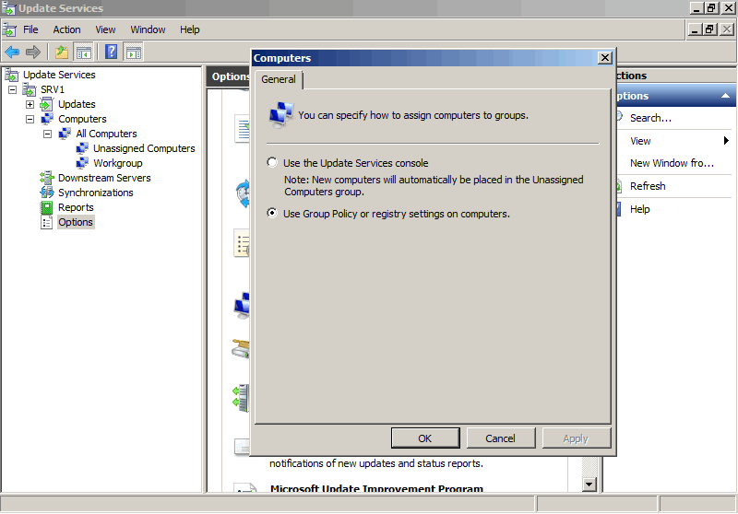
Task: Click the MMC system icon left of File menu
Action: click(x=9, y=29)
